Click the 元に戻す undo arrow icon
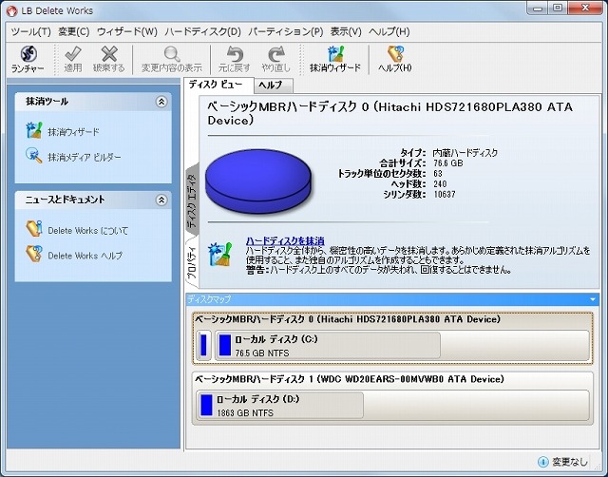The height and width of the screenshot is (477, 608). click(x=235, y=54)
